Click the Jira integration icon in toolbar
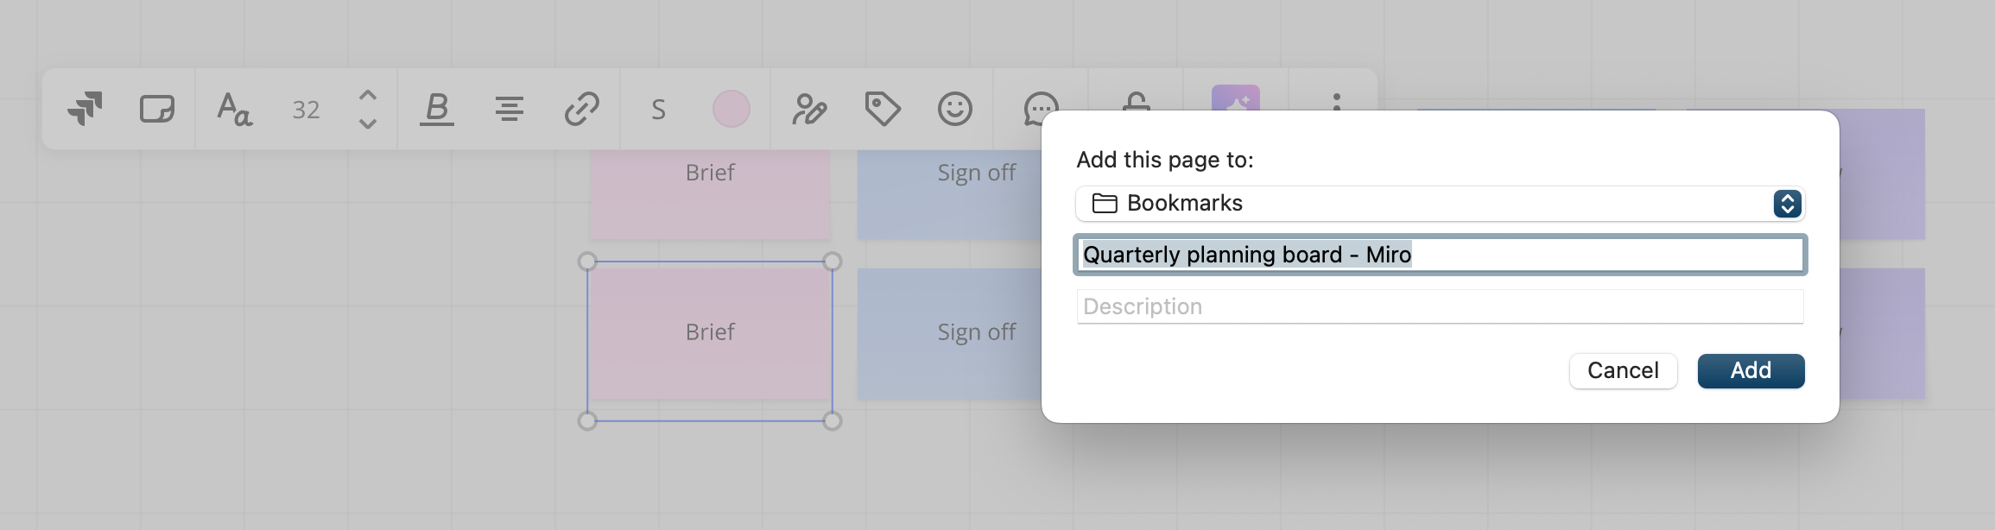This screenshot has height=530, width=1995. click(x=85, y=109)
